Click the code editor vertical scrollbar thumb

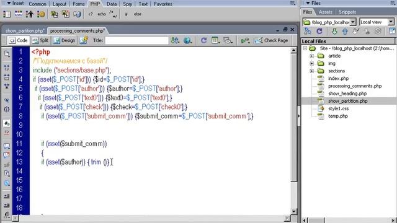[x=293, y=117]
